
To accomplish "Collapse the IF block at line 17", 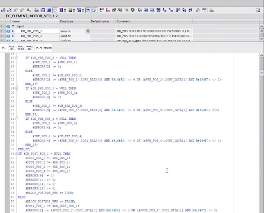I will [17, 58].
